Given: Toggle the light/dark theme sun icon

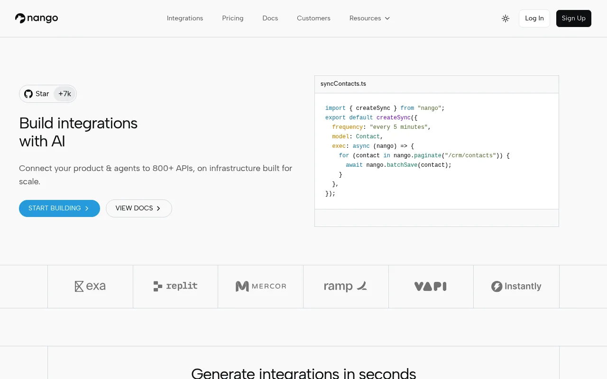Looking at the screenshot, I should pyautogui.click(x=506, y=18).
